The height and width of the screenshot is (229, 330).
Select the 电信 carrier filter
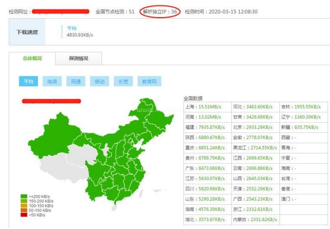pos(52,81)
